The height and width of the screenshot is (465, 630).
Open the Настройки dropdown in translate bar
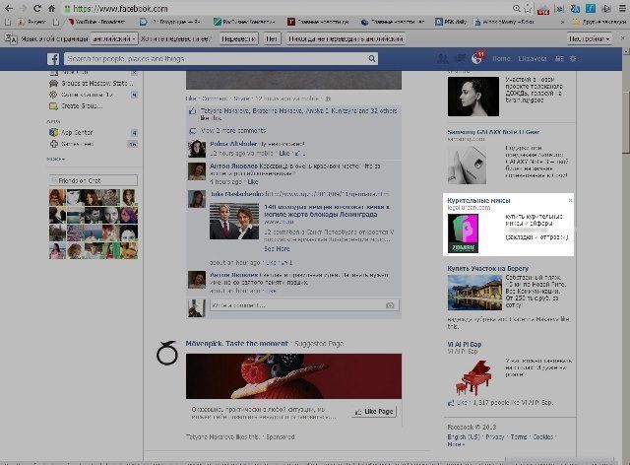point(589,38)
